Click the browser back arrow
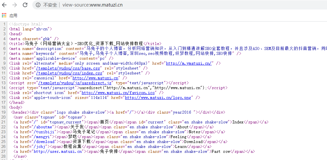The image size is (327, 160). 4,5
